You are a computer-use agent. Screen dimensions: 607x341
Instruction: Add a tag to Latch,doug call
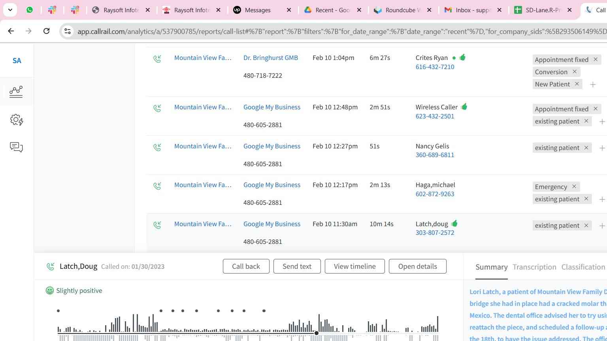[602, 226]
